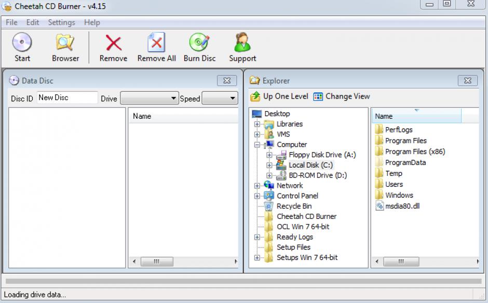The width and height of the screenshot is (488, 303).
Task: Click the Name column header in Data Disc
Action: coord(183,116)
